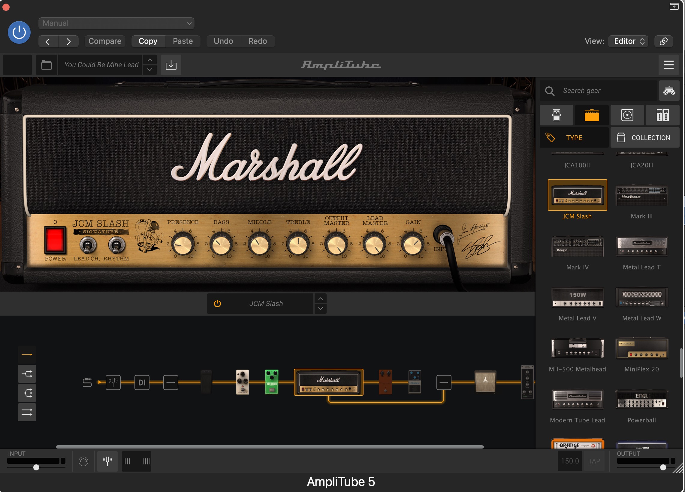This screenshot has width=685, height=492.
Task: Toggle the plugin power bypass button
Action: tap(19, 32)
